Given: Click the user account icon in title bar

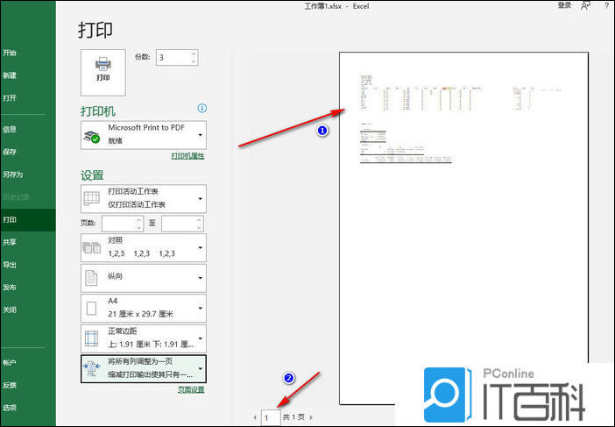Looking at the screenshot, I should (585, 6).
